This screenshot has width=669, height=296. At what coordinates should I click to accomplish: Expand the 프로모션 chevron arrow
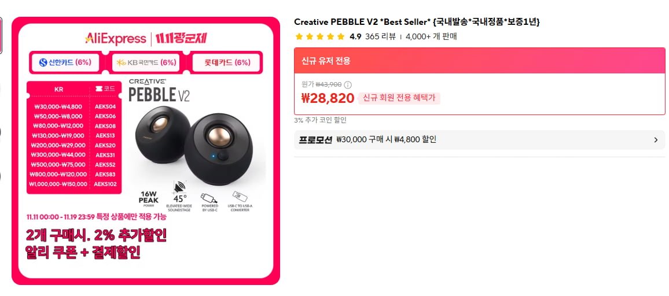click(656, 140)
